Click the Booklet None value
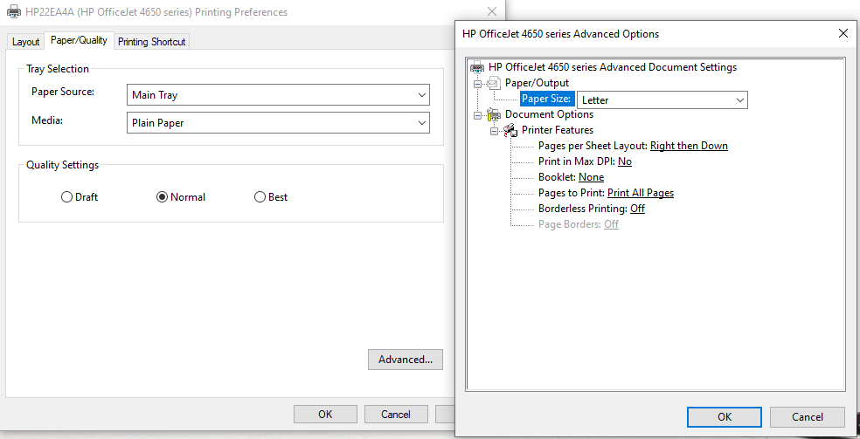The height and width of the screenshot is (439, 860). pyautogui.click(x=591, y=177)
